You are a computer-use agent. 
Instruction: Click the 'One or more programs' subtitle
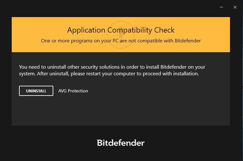pos(121,41)
